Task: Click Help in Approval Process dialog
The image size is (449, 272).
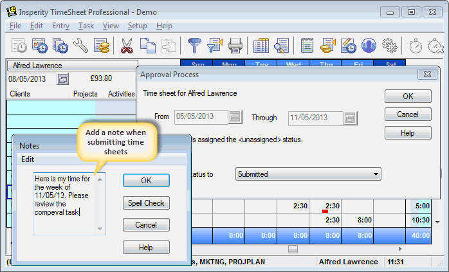Action: point(408,133)
